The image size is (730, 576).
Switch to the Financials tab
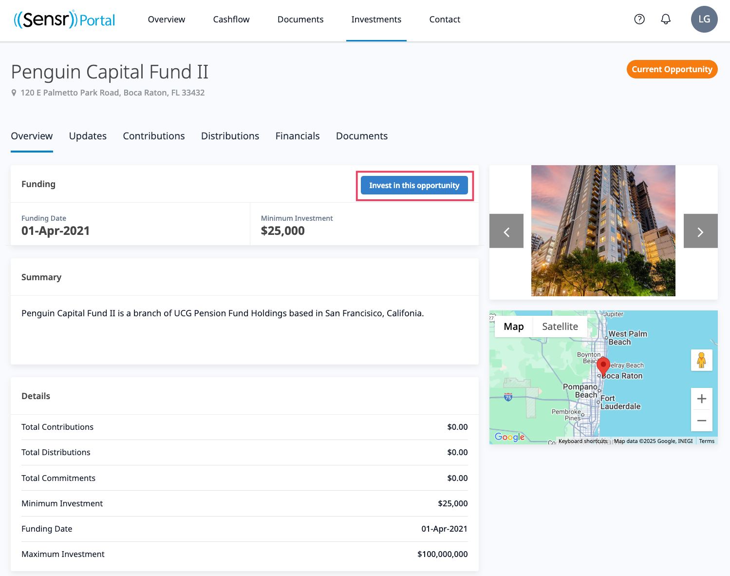[298, 136]
